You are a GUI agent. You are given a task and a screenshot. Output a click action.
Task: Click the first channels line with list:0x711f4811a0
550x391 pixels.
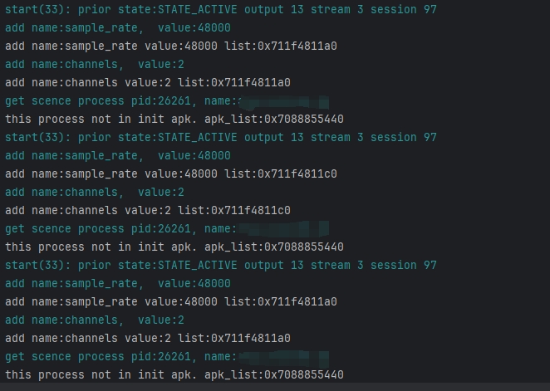click(x=147, y=82)
